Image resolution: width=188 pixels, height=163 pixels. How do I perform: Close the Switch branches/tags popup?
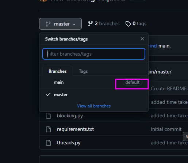pyautogui.click(x=142, y=39)
